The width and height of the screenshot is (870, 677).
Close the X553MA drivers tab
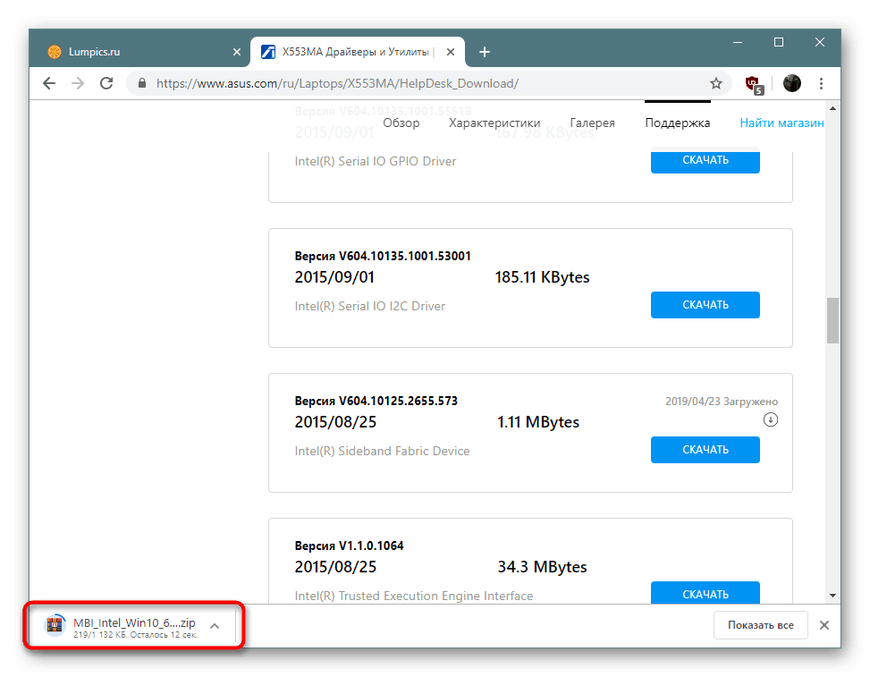point(451,52)
